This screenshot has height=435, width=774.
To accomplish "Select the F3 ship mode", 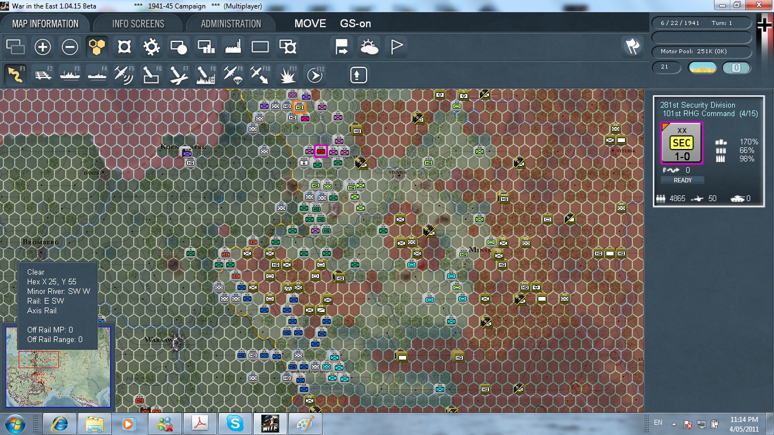I will coord(70,74).
